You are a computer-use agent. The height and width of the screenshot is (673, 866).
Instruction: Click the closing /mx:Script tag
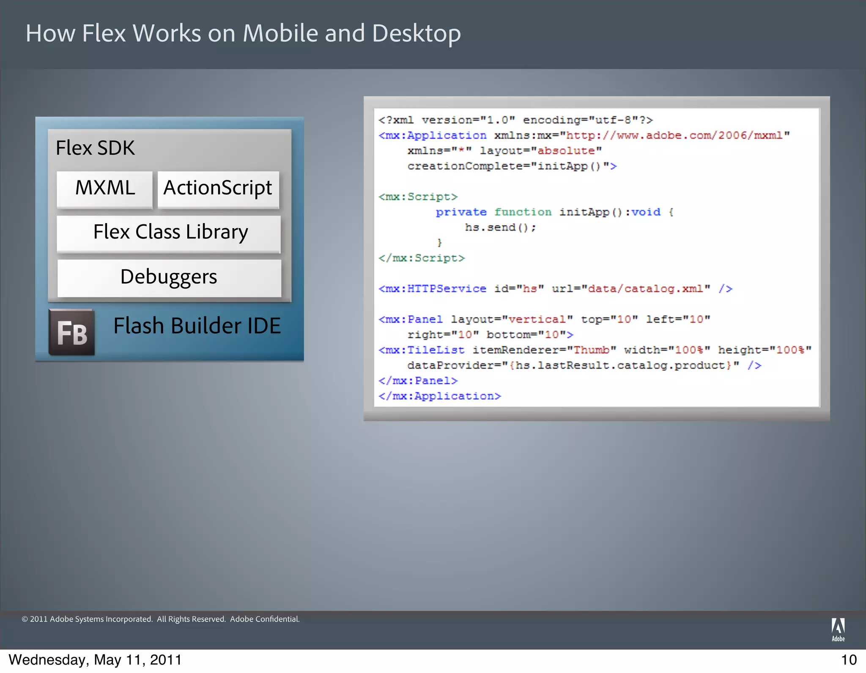[x=422, y=258]
